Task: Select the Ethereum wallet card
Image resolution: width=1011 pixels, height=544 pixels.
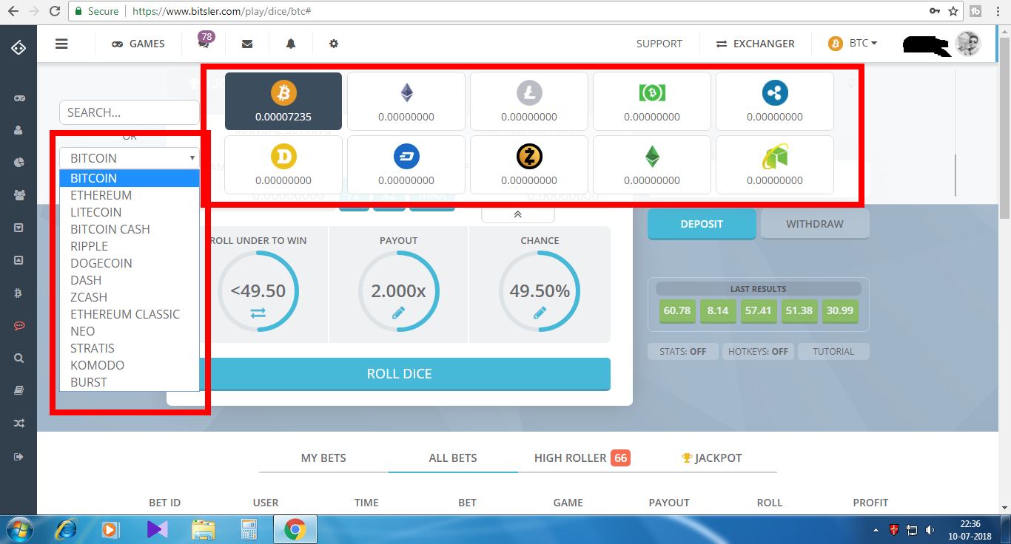Action: (x=406, y=101)
